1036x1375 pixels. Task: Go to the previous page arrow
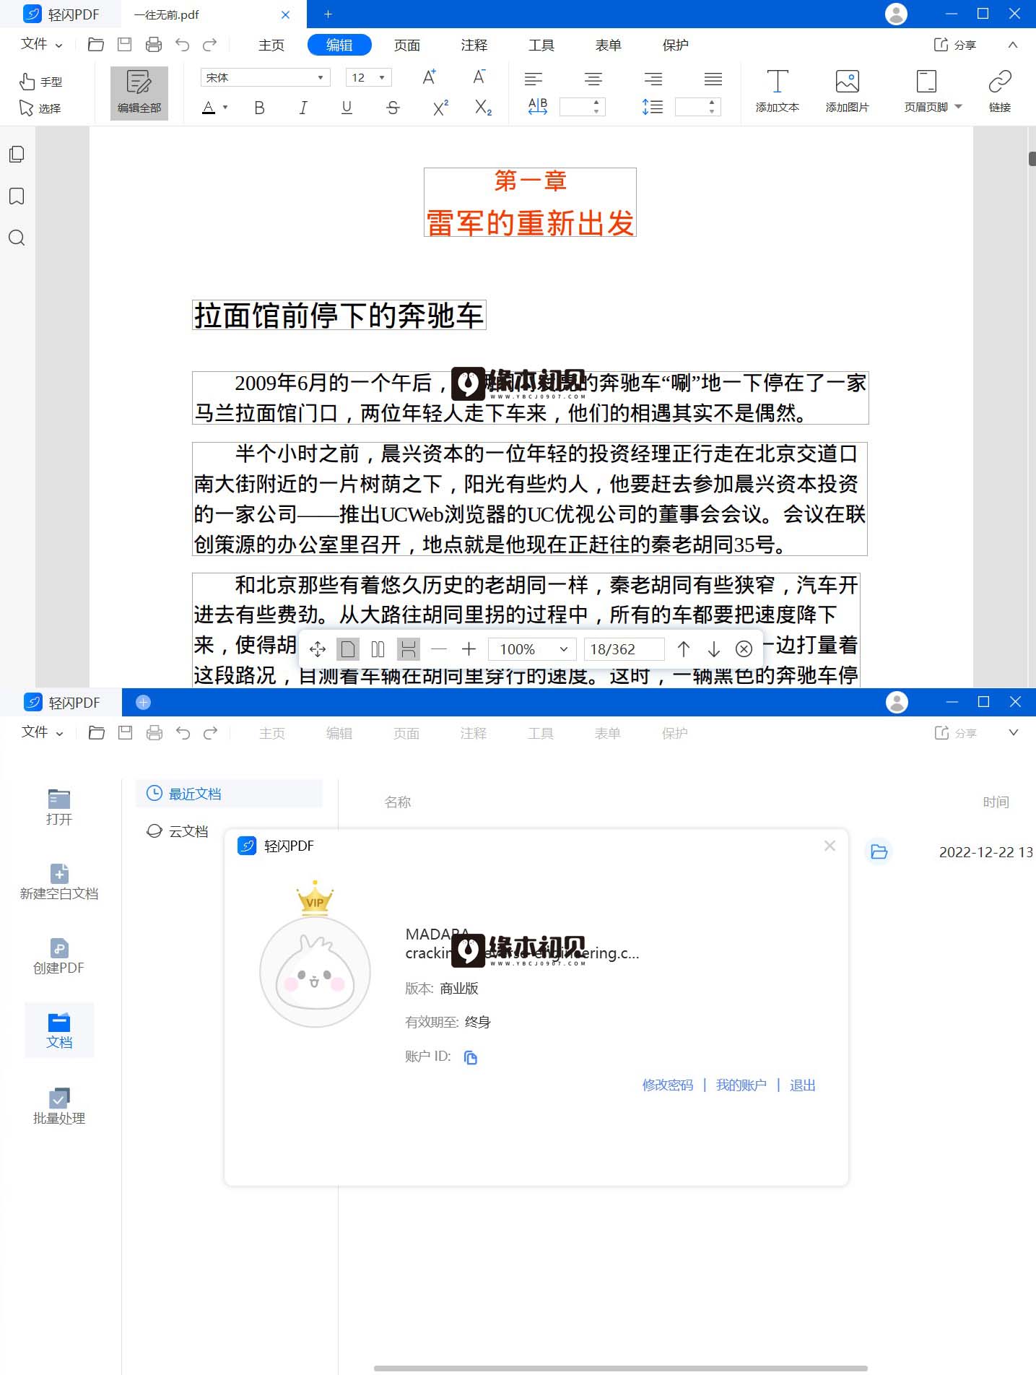pos(684,649)
